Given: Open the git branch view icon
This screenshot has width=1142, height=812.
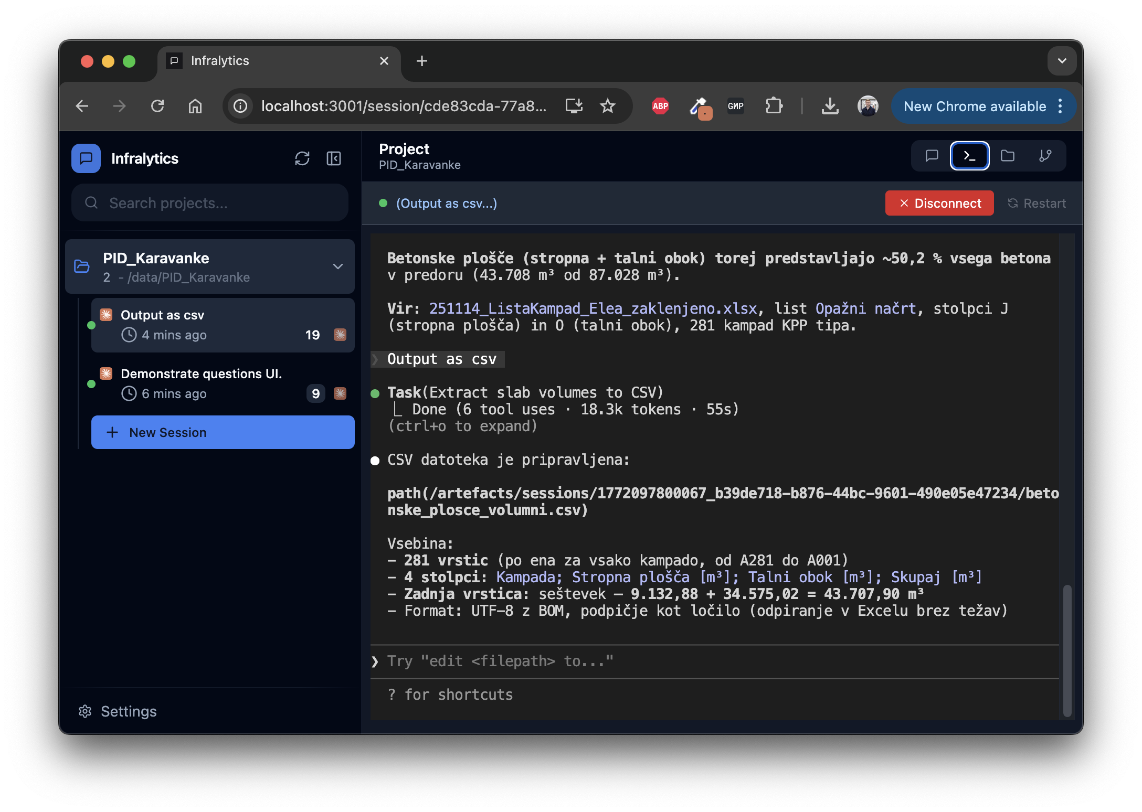Looking at the screenshot, I should pos(1045,156).
